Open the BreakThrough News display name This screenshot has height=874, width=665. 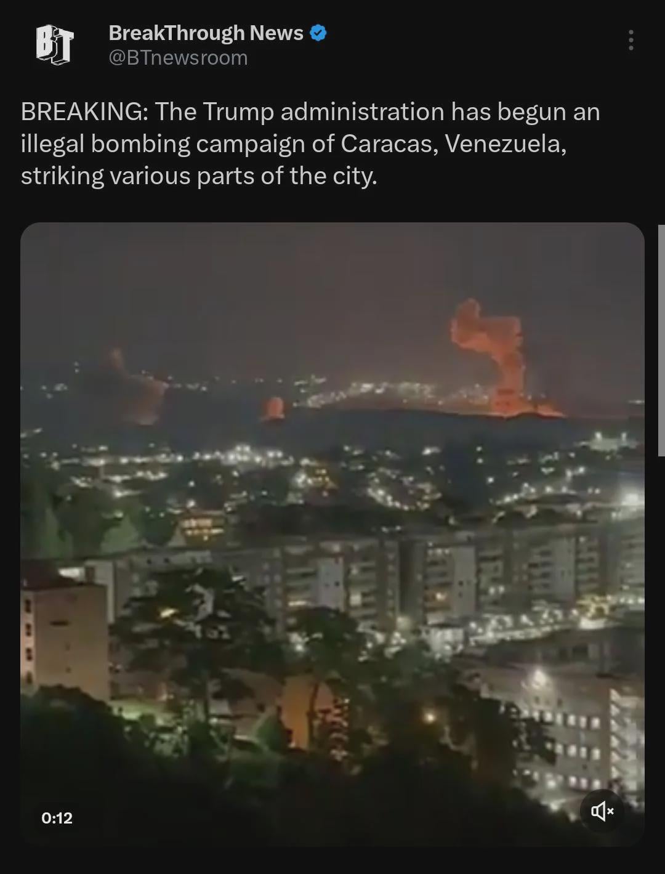pyautogui.click(x=206, y=33)
